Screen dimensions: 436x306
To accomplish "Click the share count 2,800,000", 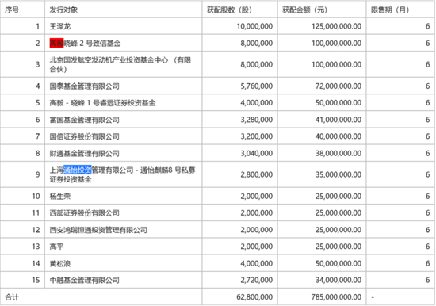I will 257,174.
